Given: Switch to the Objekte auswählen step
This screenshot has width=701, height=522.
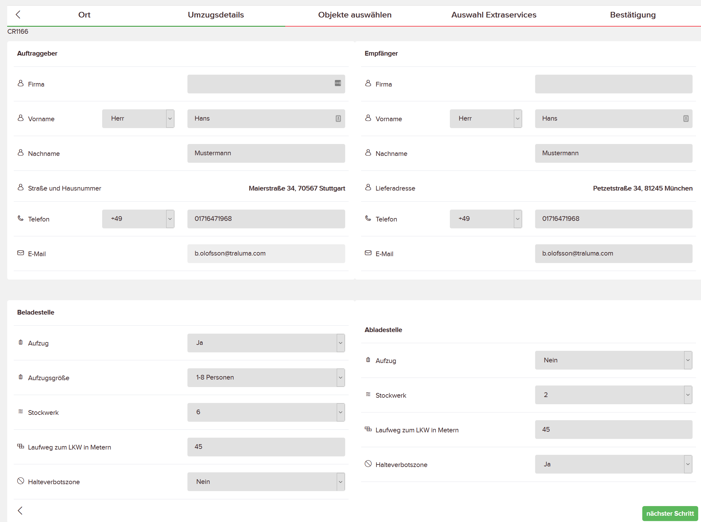Looking at the screenshot, I should (x=355, y=15).
